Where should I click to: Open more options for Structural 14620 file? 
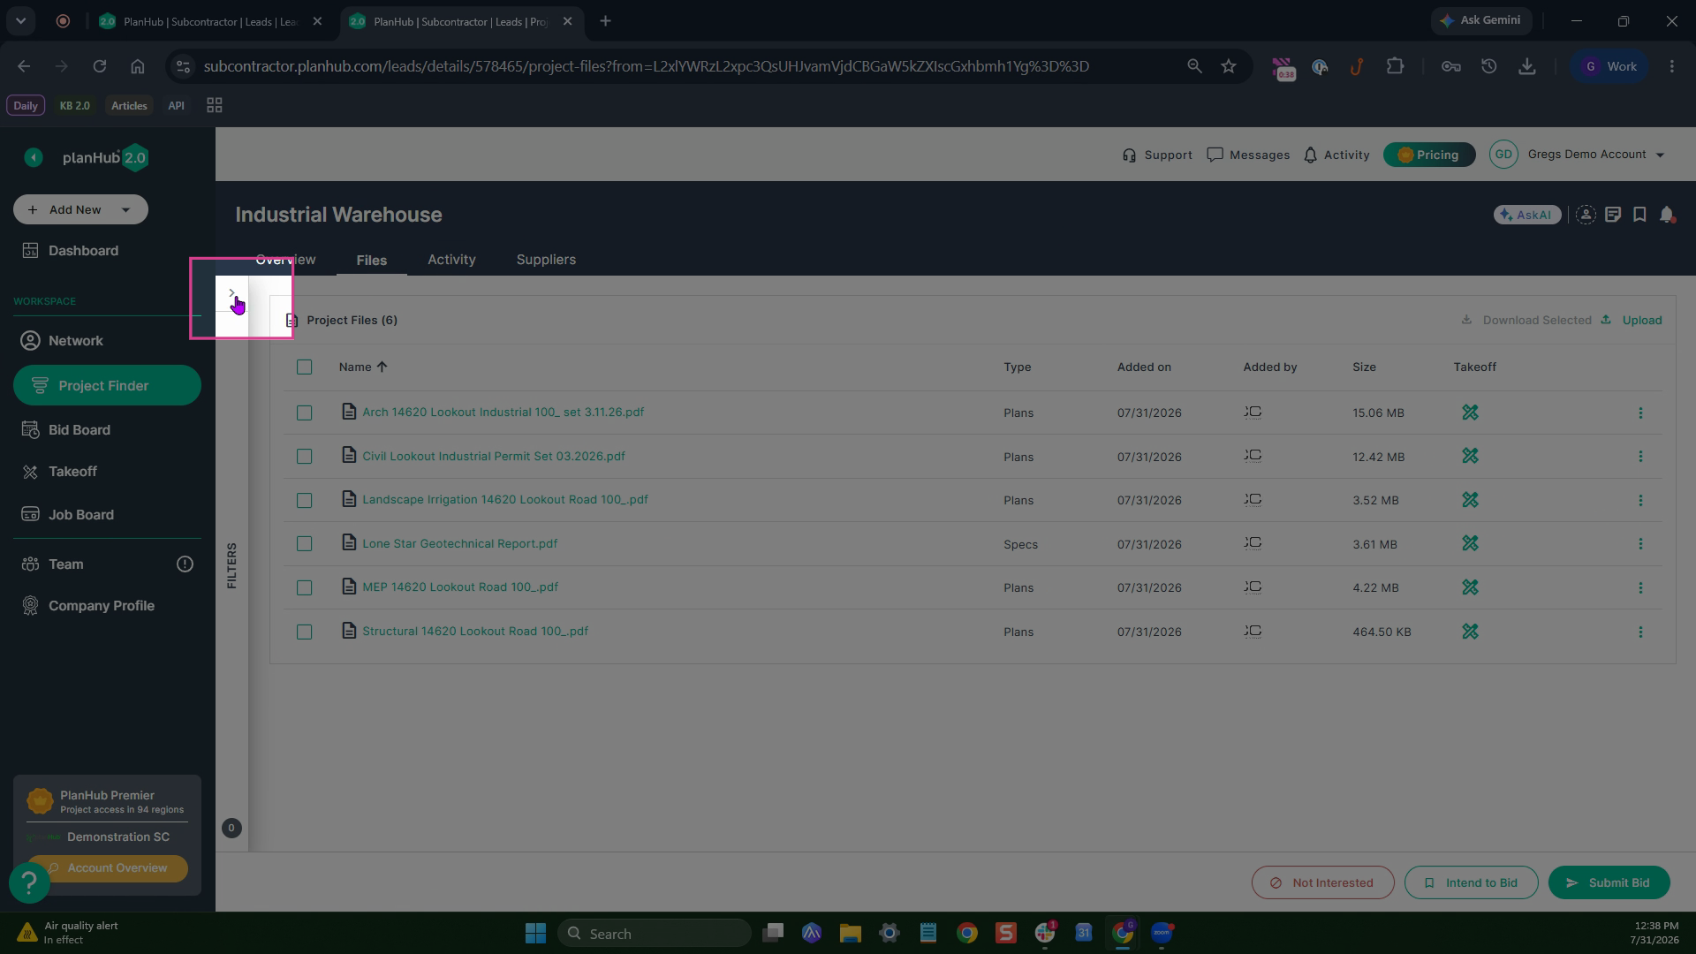[1640, 632]
